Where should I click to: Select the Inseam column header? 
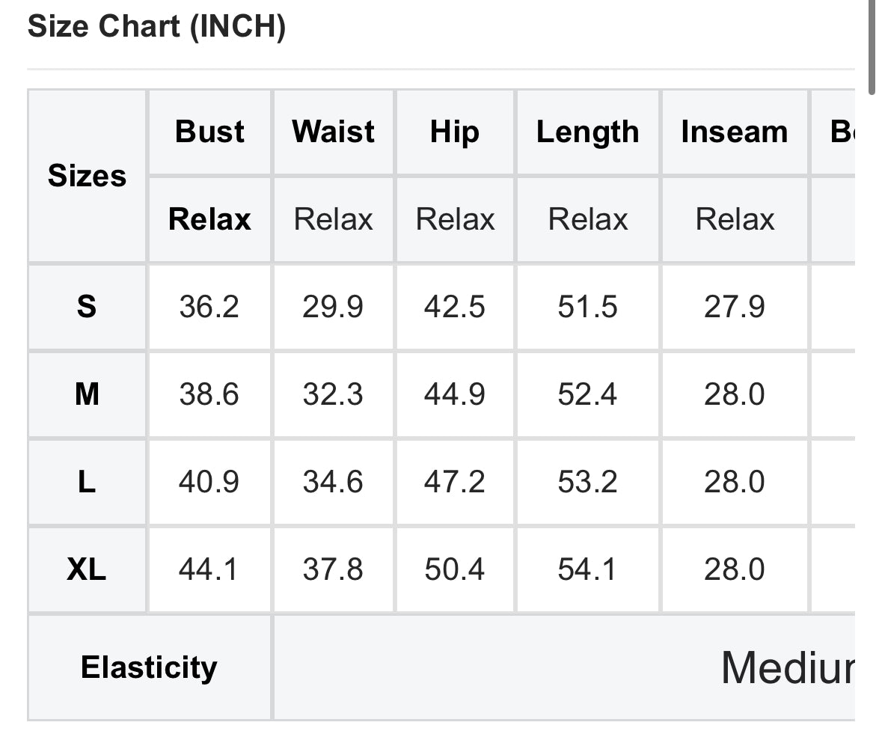coord(734,132)
